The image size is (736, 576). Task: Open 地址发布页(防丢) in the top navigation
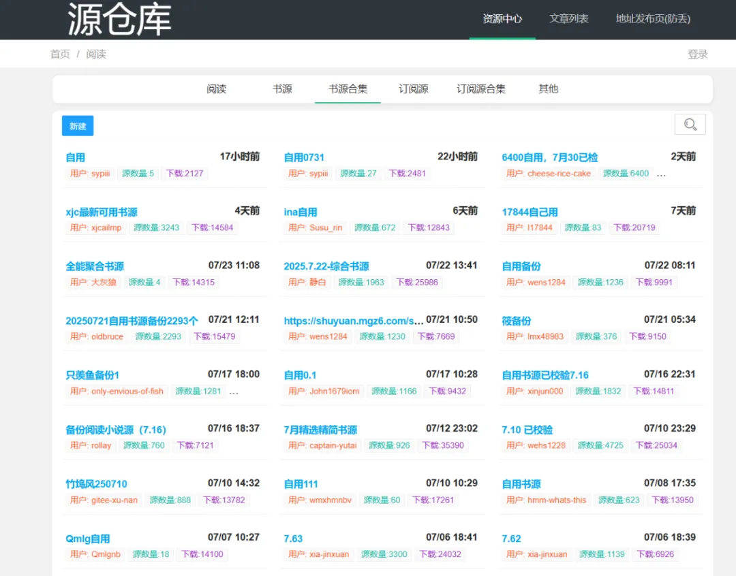(652, 20)
